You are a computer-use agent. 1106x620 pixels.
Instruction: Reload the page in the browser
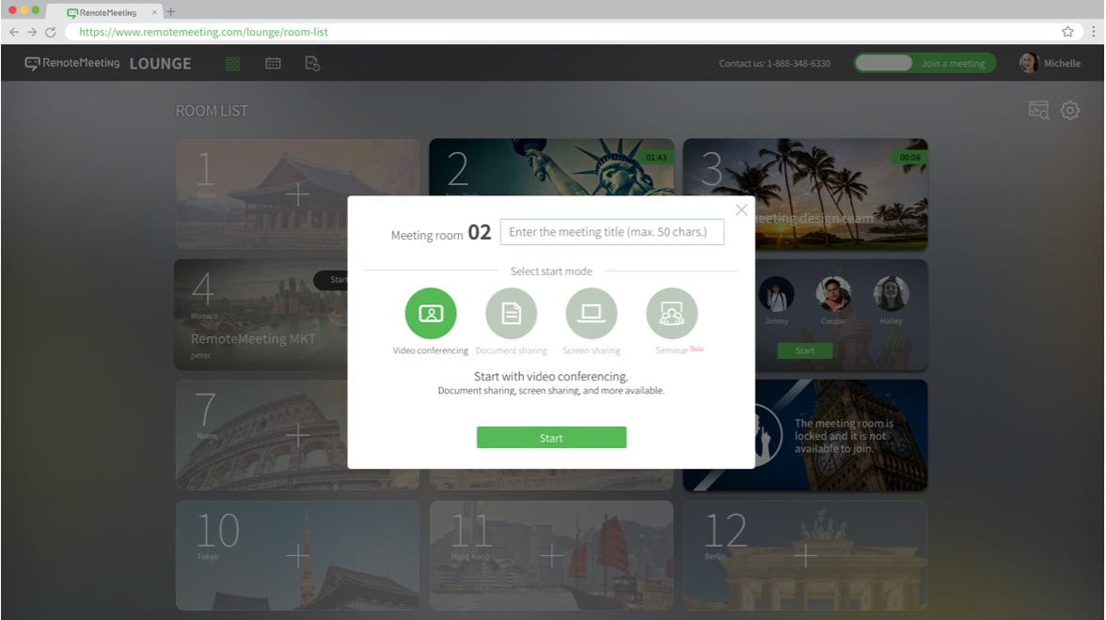51,32
